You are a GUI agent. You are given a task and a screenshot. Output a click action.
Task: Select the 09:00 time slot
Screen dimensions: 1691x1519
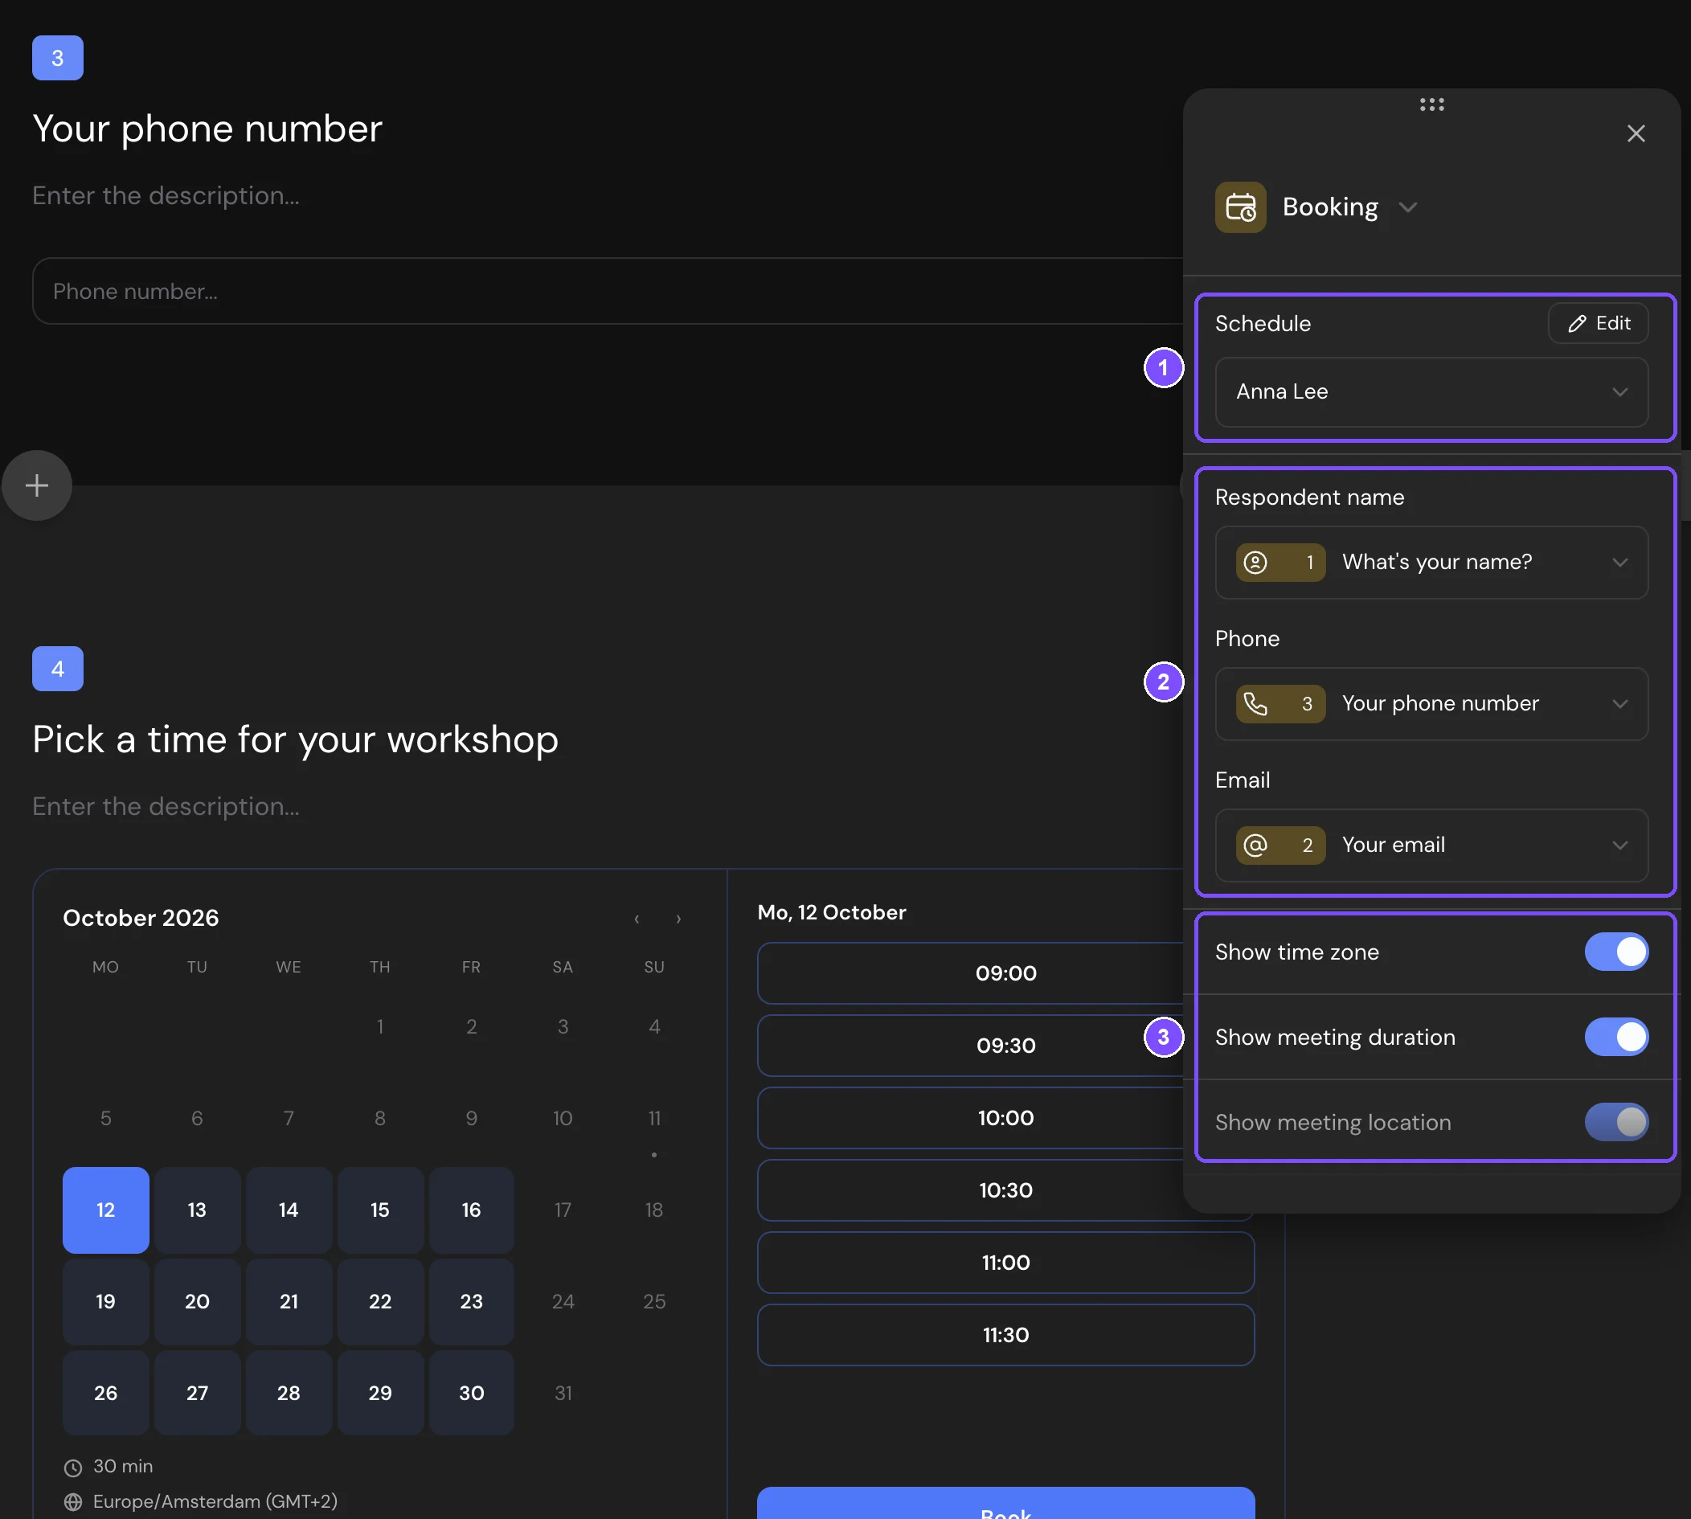point(1005,973)
